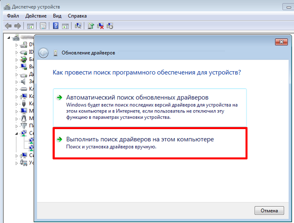
Task: Choose Автоматический поиск обновленных драйверов
Action: tap(138, 98)
